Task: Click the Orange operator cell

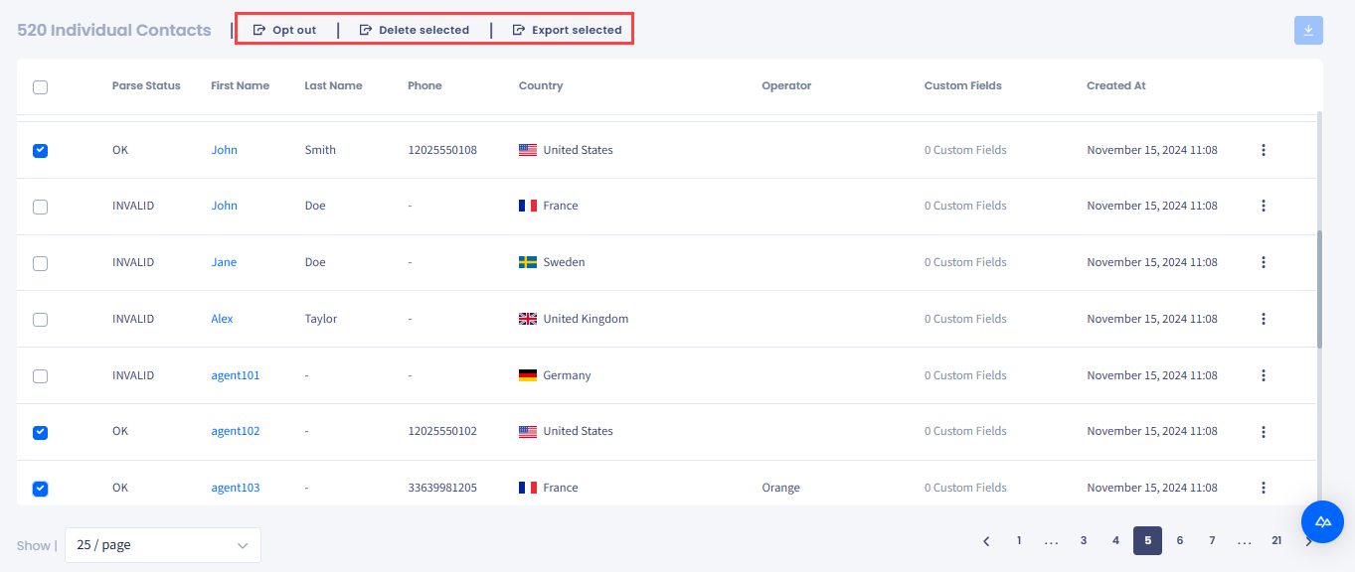Action: click(x=780, y=488)
